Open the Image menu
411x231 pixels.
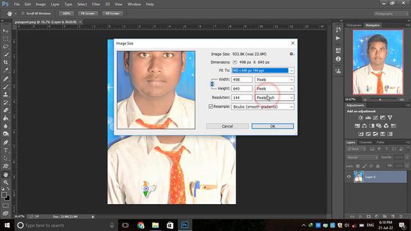40,4
